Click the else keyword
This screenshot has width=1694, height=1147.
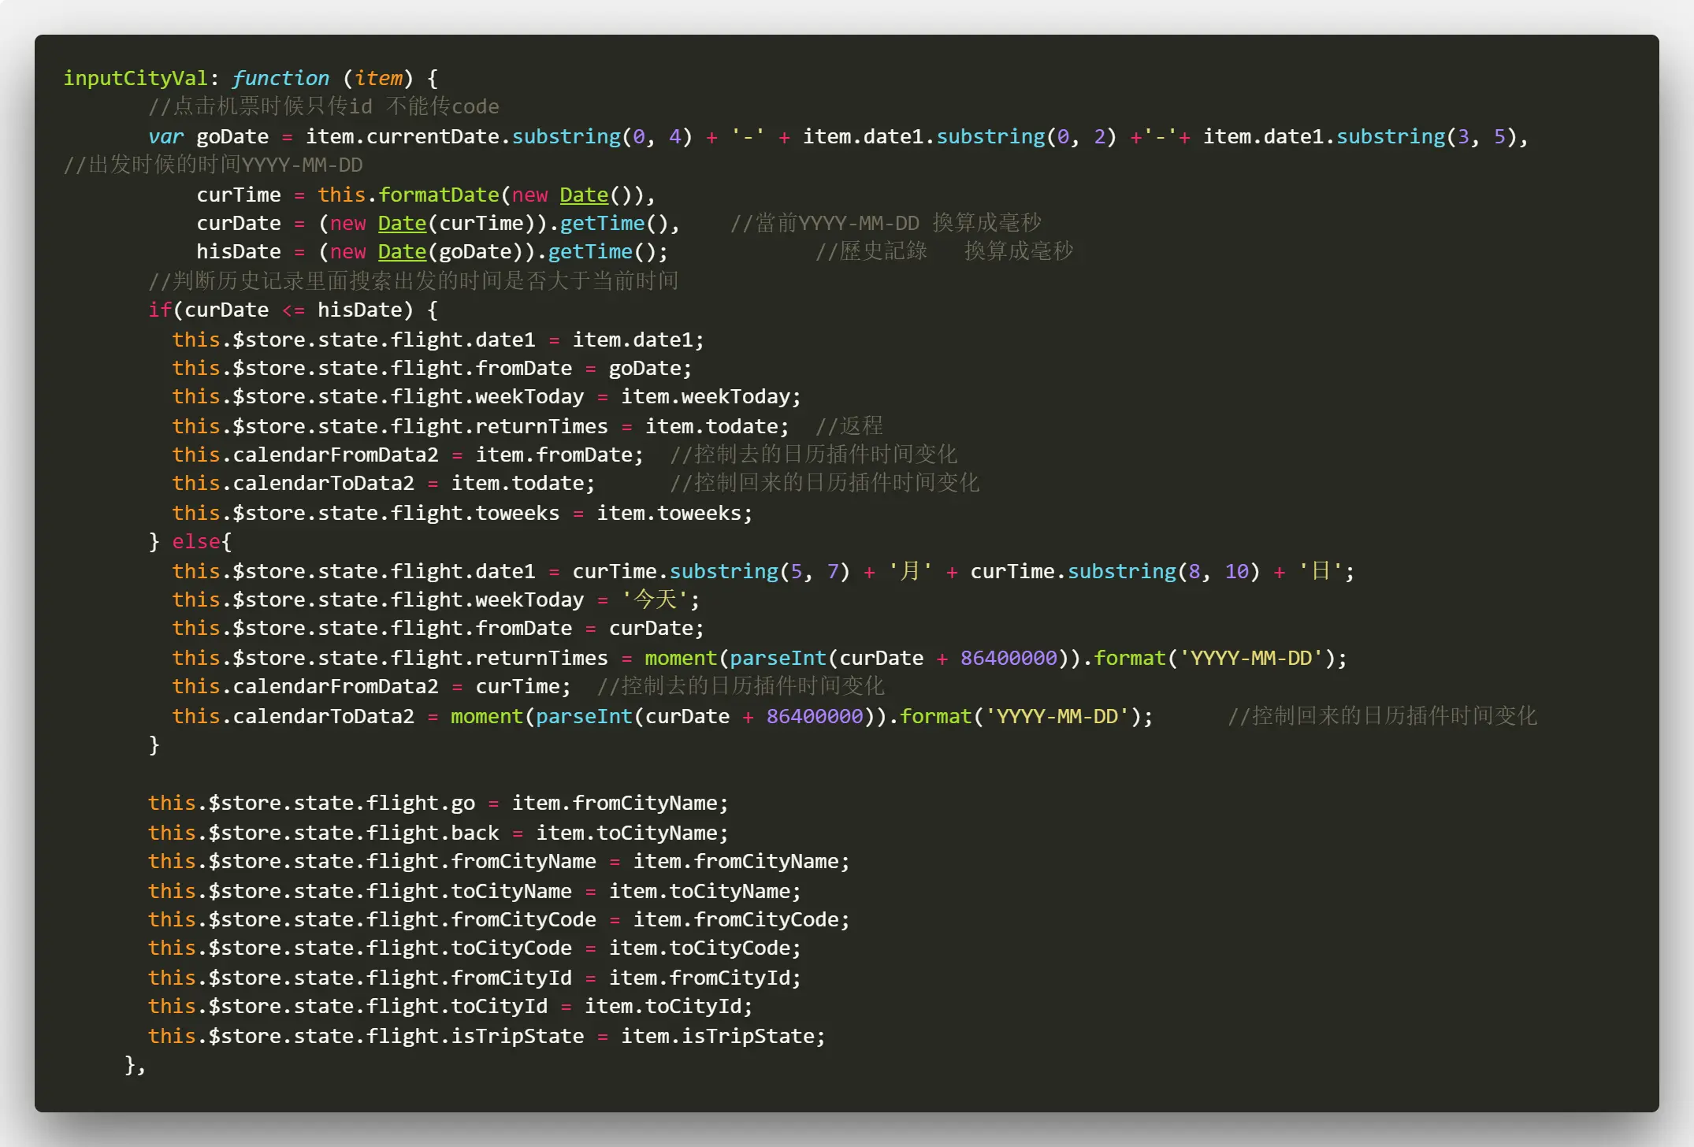tap(197, 542)
